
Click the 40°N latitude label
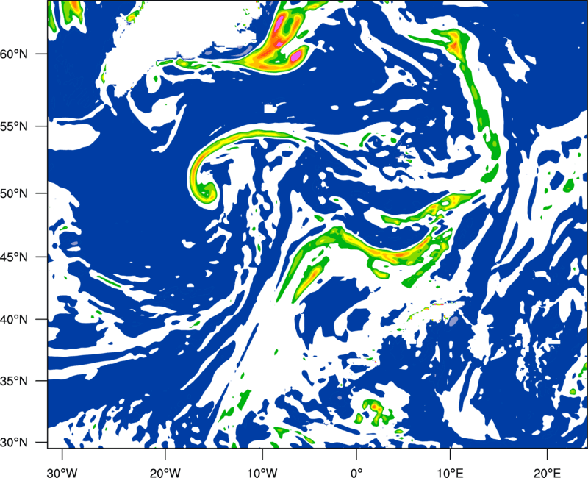[14, 320]
